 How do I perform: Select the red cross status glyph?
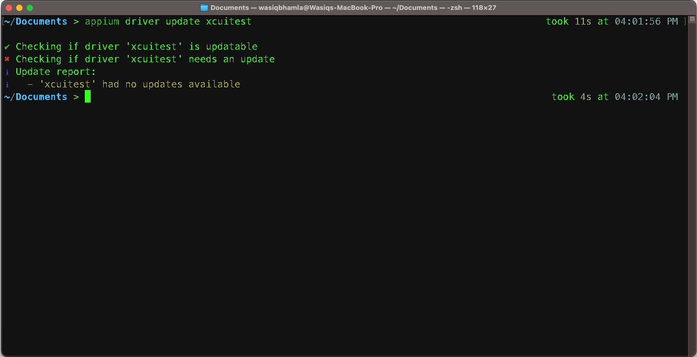pyautogui.click(x=6, y=59)
